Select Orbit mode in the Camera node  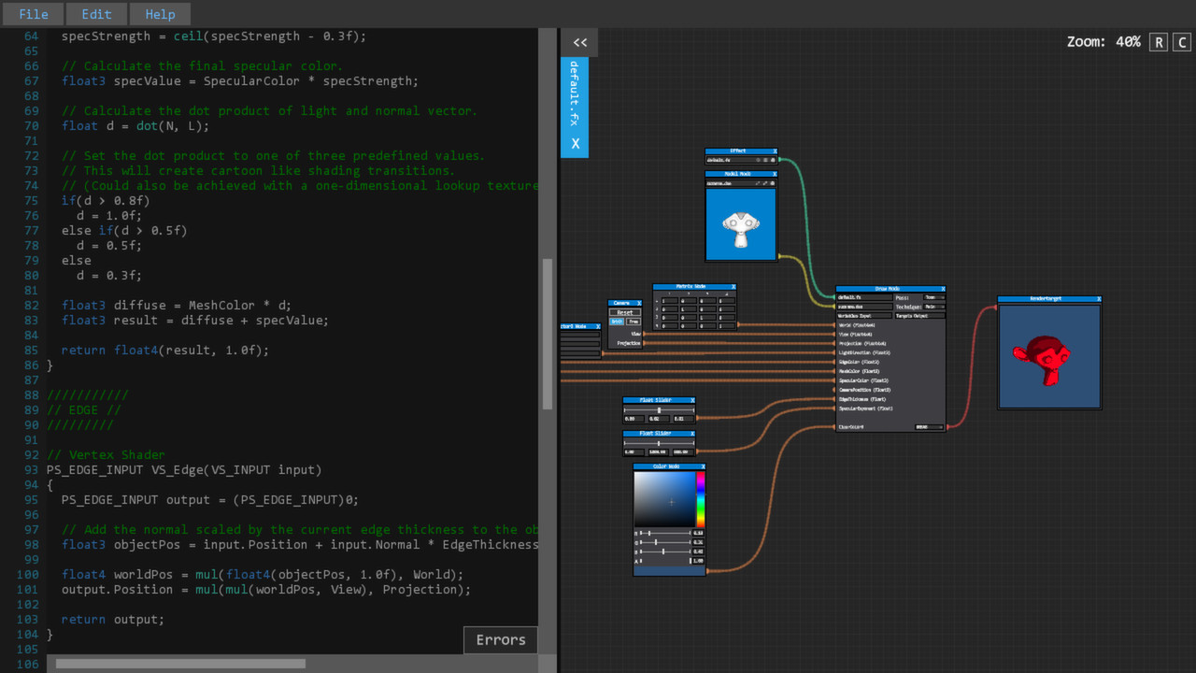click(617, 322)
